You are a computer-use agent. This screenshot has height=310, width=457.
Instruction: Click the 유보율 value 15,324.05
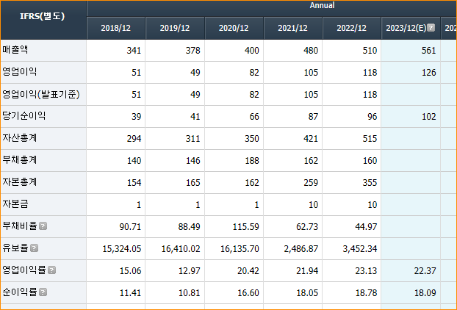pyautogui.click(x=122, y=249)
